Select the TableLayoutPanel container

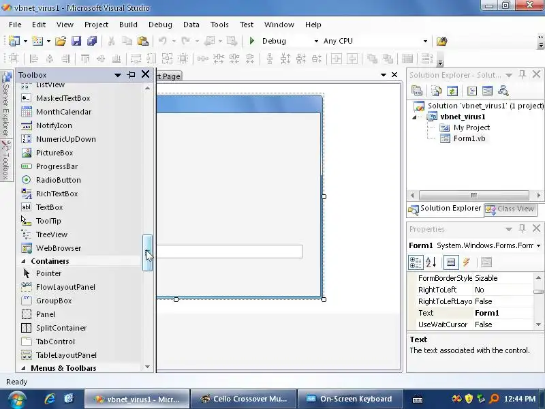[x=66, y=355]
